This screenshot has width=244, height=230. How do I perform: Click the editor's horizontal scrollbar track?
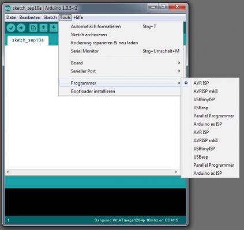point(92,172)
